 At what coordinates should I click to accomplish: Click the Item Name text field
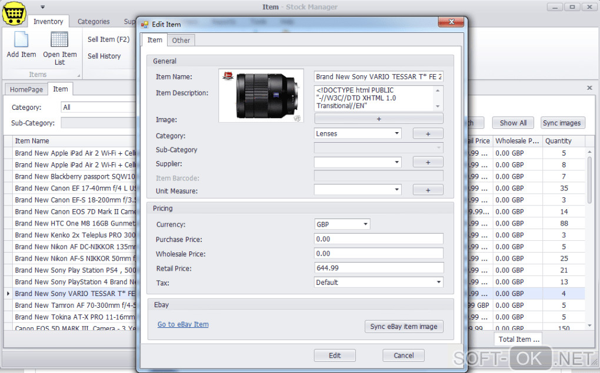coord(378,77)
